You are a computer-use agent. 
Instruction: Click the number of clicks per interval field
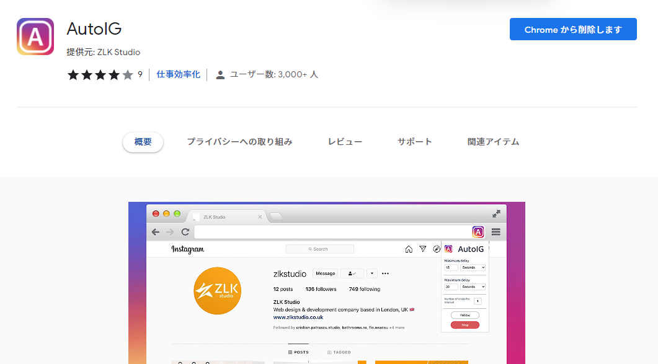click(478, 301)
